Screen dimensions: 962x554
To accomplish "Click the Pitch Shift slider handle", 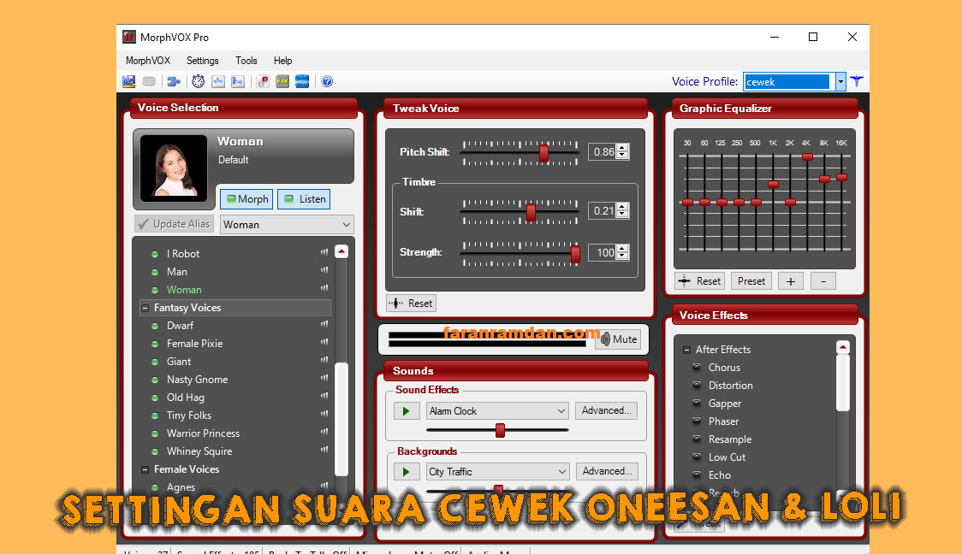I will pos(543,153).
